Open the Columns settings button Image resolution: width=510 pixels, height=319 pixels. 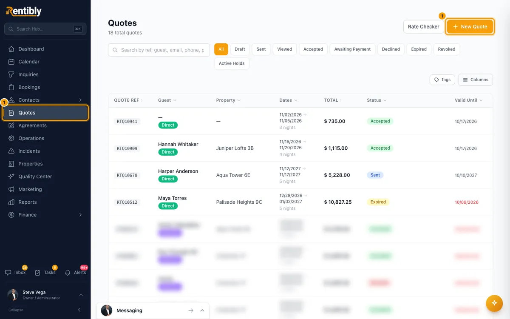[x=476, y=80]
